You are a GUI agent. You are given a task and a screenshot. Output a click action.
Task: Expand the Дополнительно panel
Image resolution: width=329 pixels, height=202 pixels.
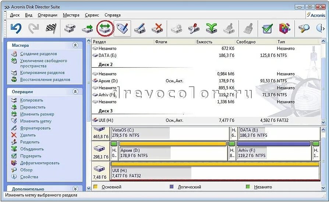point(75,189)
